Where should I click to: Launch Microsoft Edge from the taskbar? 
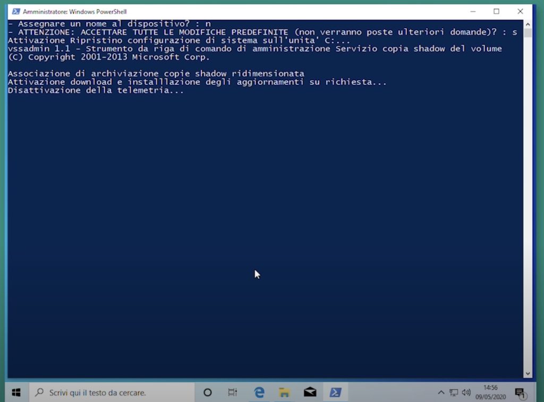[x=259, y=392]
